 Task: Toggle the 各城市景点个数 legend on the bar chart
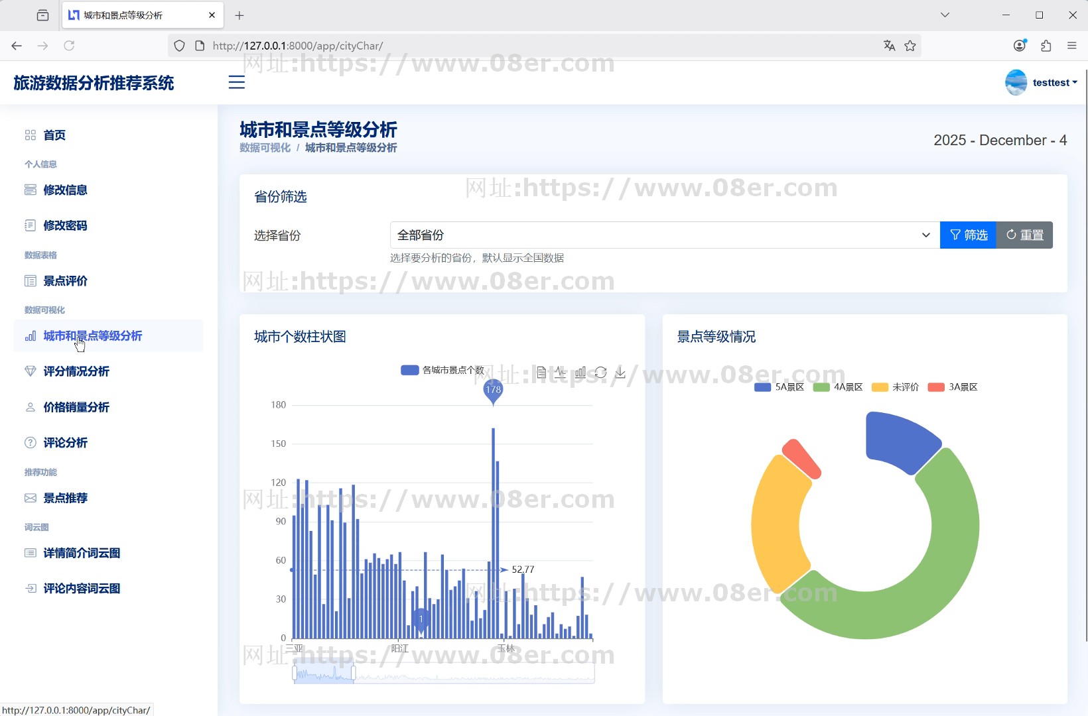point(442,371)
